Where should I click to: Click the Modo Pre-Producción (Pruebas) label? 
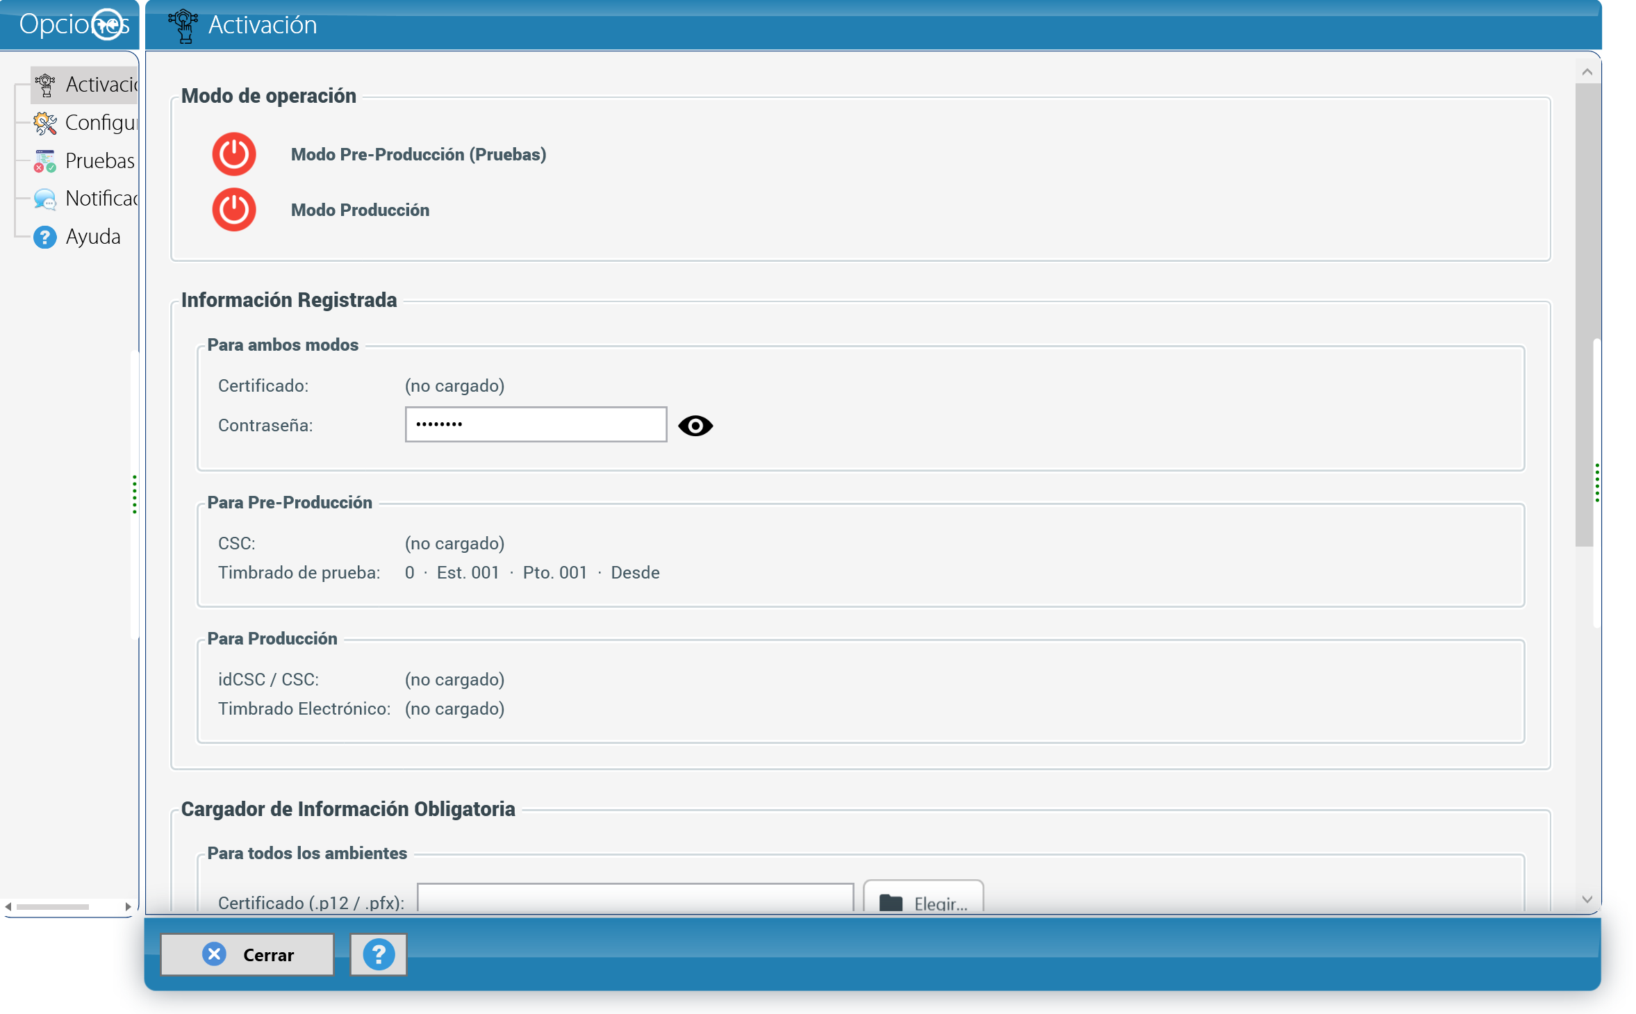(x=418, y=154)
